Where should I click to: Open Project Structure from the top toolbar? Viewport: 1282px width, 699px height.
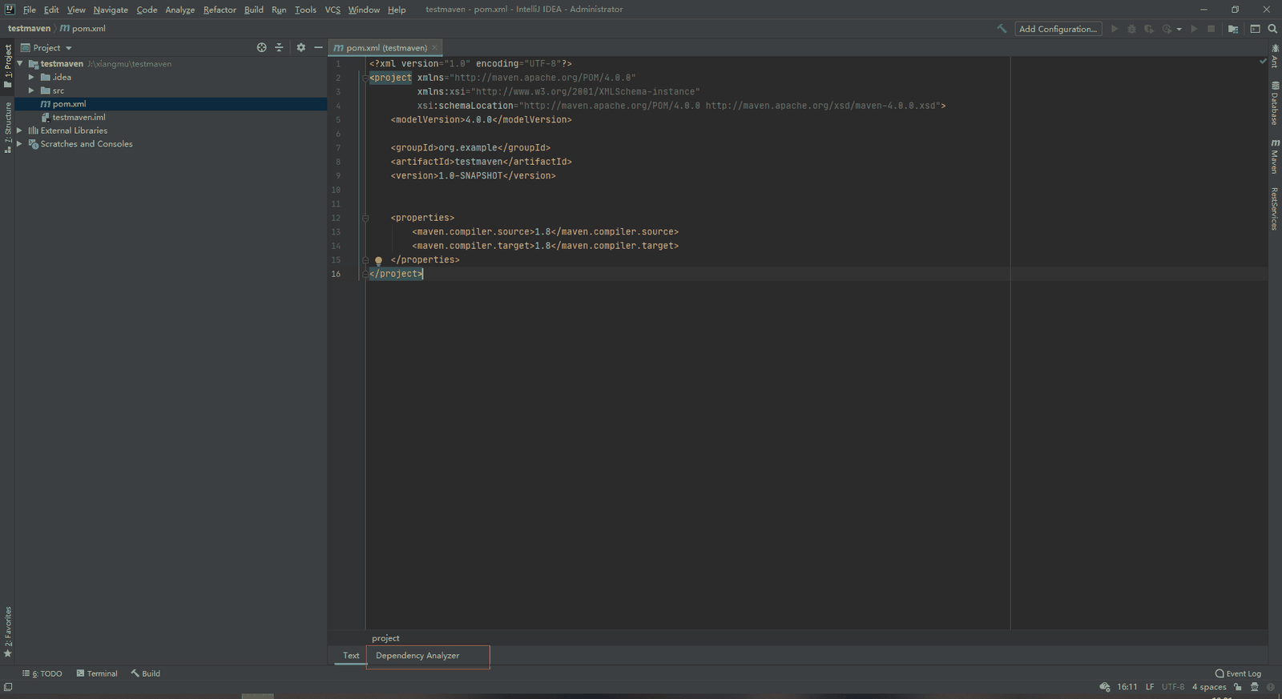pyautogui.click(x=1233, y=29)
